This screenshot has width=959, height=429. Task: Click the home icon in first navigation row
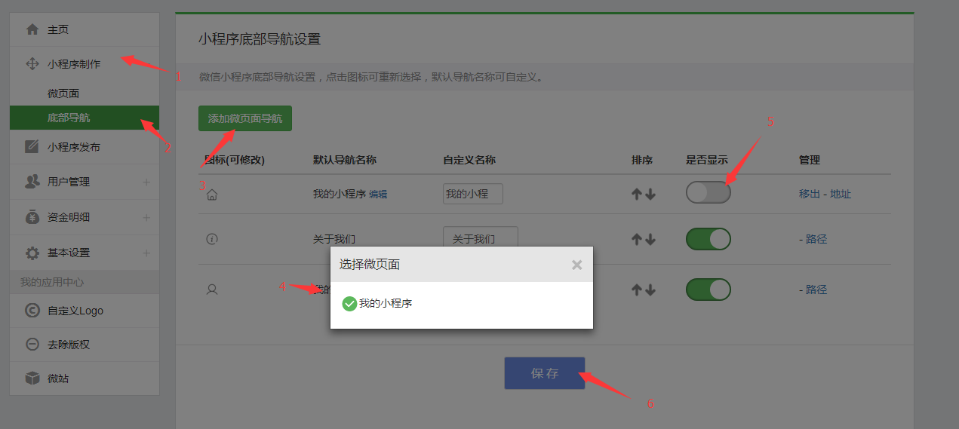(212, 195)
